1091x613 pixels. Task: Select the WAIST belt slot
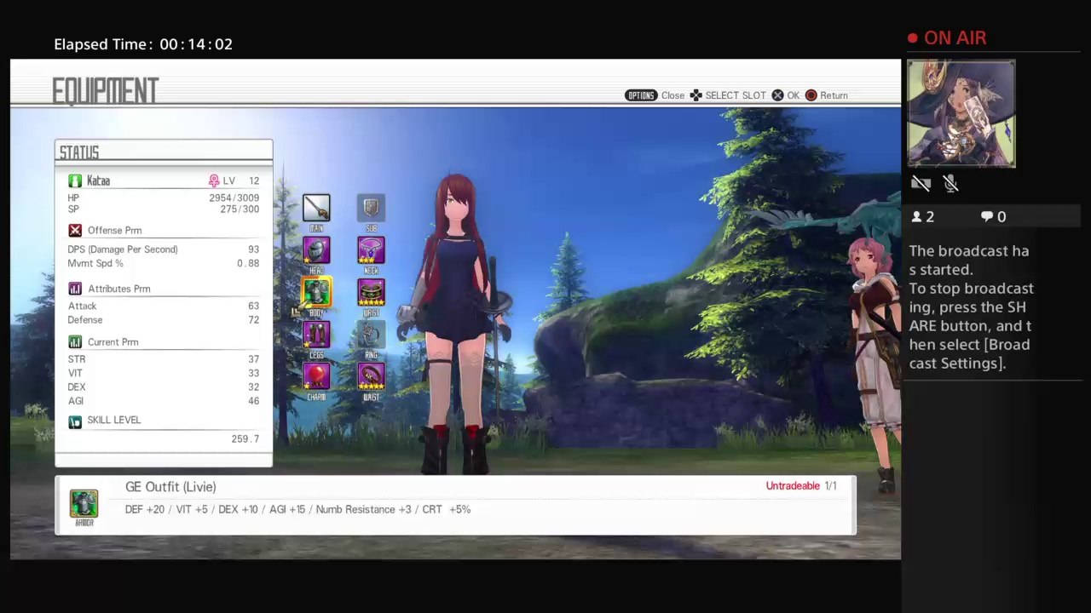(371, 376)
